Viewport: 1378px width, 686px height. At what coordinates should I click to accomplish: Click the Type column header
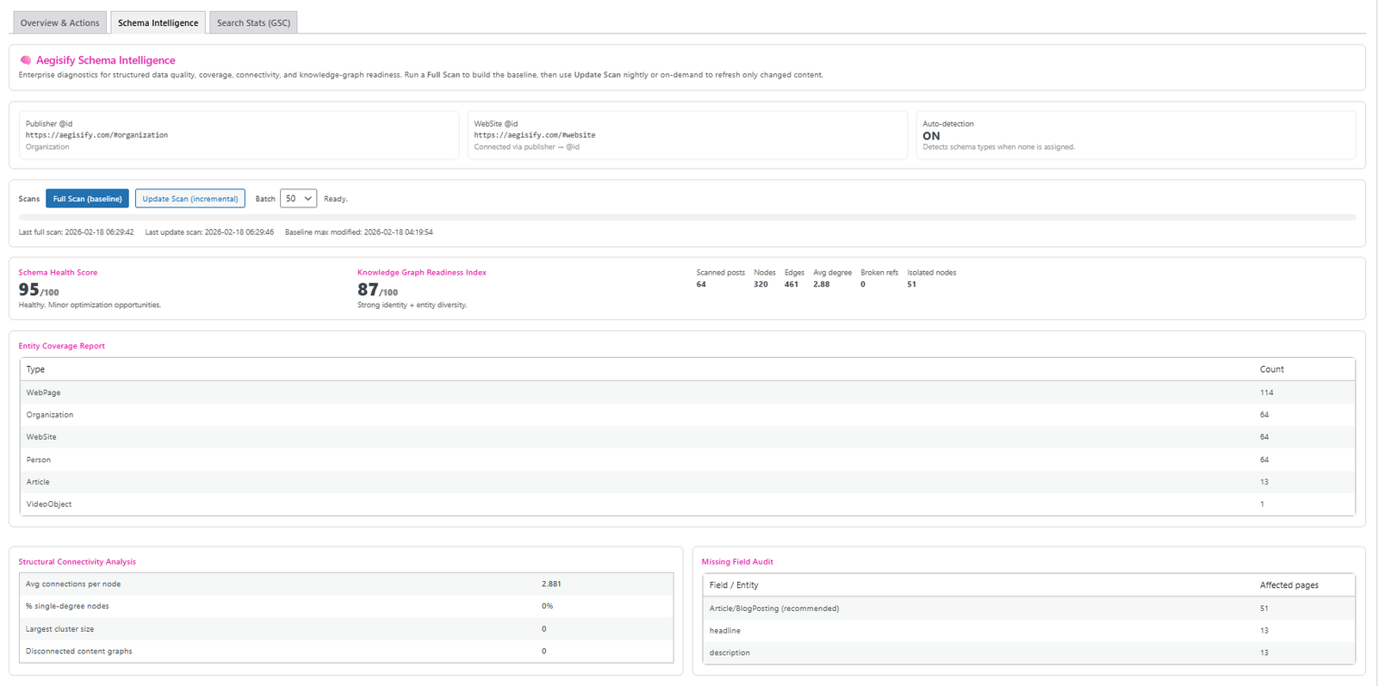(35, 369)
